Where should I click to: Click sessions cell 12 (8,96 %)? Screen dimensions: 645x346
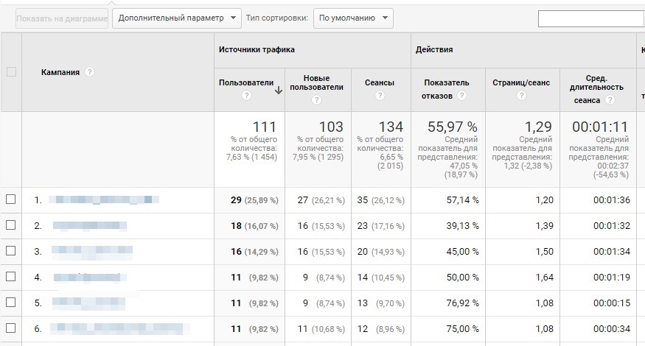381,329
